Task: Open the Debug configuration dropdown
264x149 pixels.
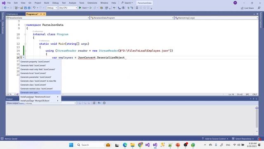Action: pyautogui.click(x=52, y=8)
